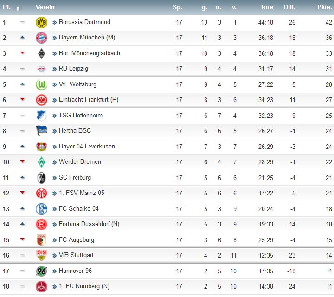Click the FC Schalke 04 crest

(x=42, y=209)
